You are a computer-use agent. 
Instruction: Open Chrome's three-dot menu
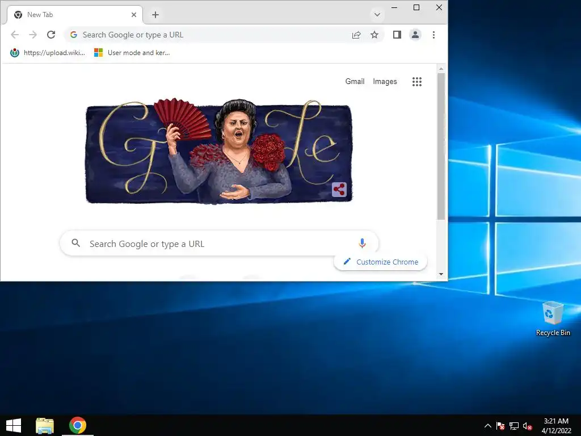point(433,35)
